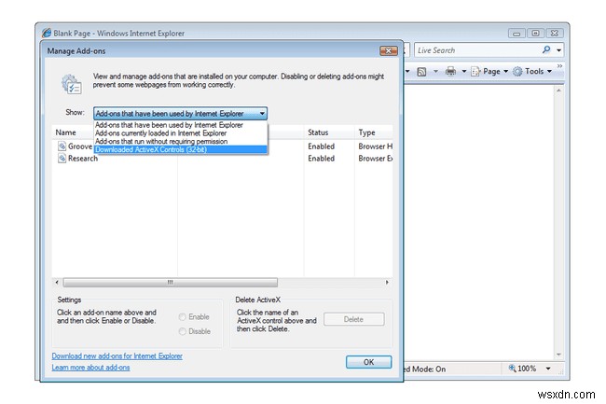Open the Live Search options dropdown arrow
Viewport: 606px width, 404px height.
coord(558,50)
